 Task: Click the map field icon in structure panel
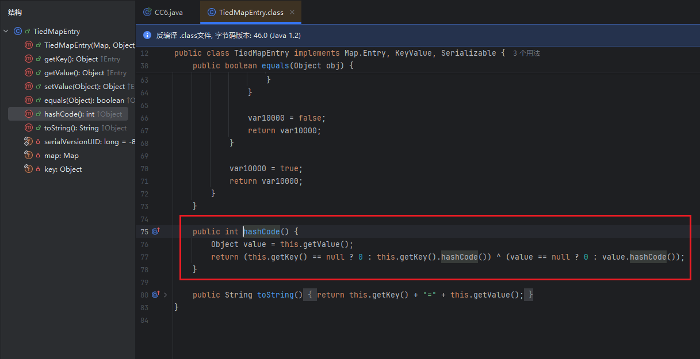(29, 156)
